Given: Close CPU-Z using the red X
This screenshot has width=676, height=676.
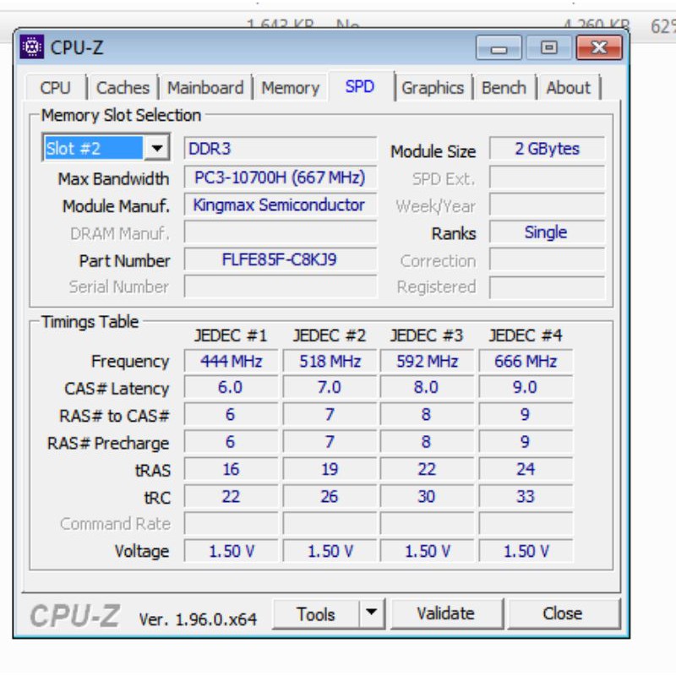Looking at the screenshot, I should point(599,48).
